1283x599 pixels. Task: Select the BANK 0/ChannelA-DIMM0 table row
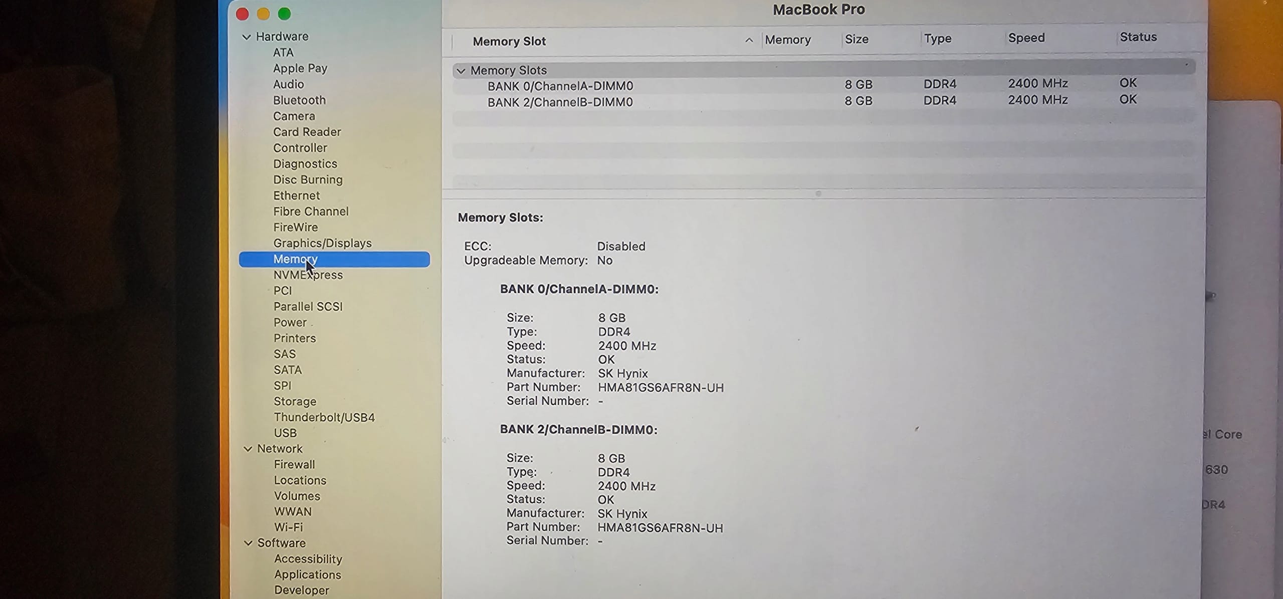tap(824, 85)
